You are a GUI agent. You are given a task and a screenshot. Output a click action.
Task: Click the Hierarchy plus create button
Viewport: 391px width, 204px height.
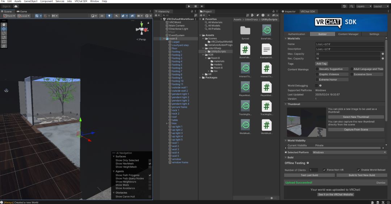click(157, 16)
